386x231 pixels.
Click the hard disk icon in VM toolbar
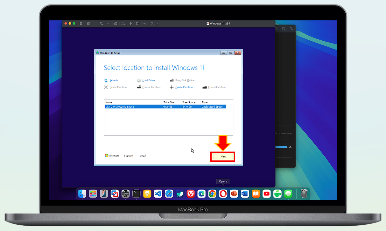116,24
